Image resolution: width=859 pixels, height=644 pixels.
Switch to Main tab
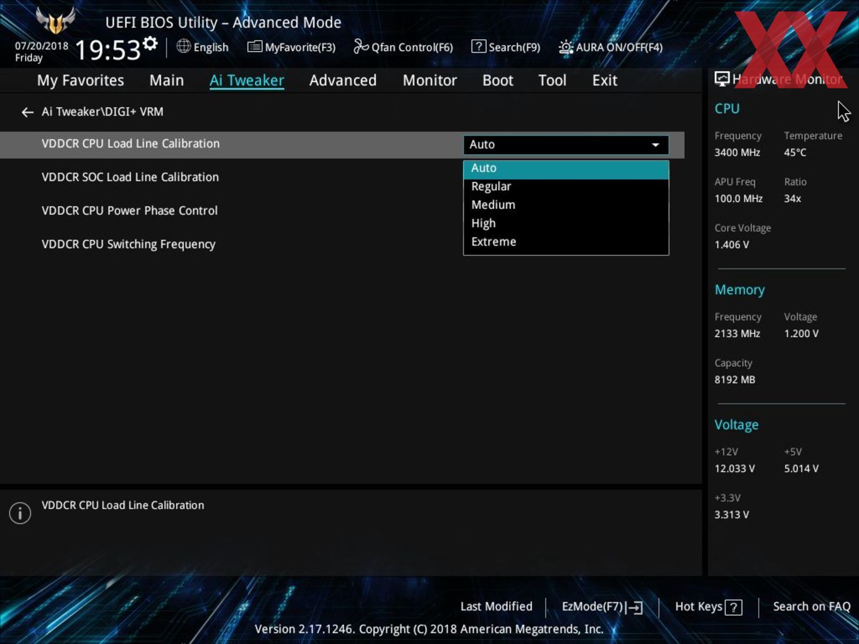[167, 80]
